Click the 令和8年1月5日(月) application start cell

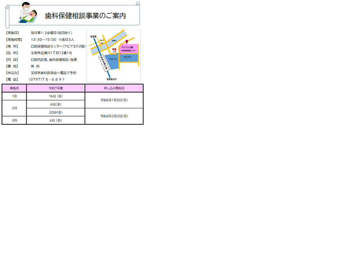(114, 100)
